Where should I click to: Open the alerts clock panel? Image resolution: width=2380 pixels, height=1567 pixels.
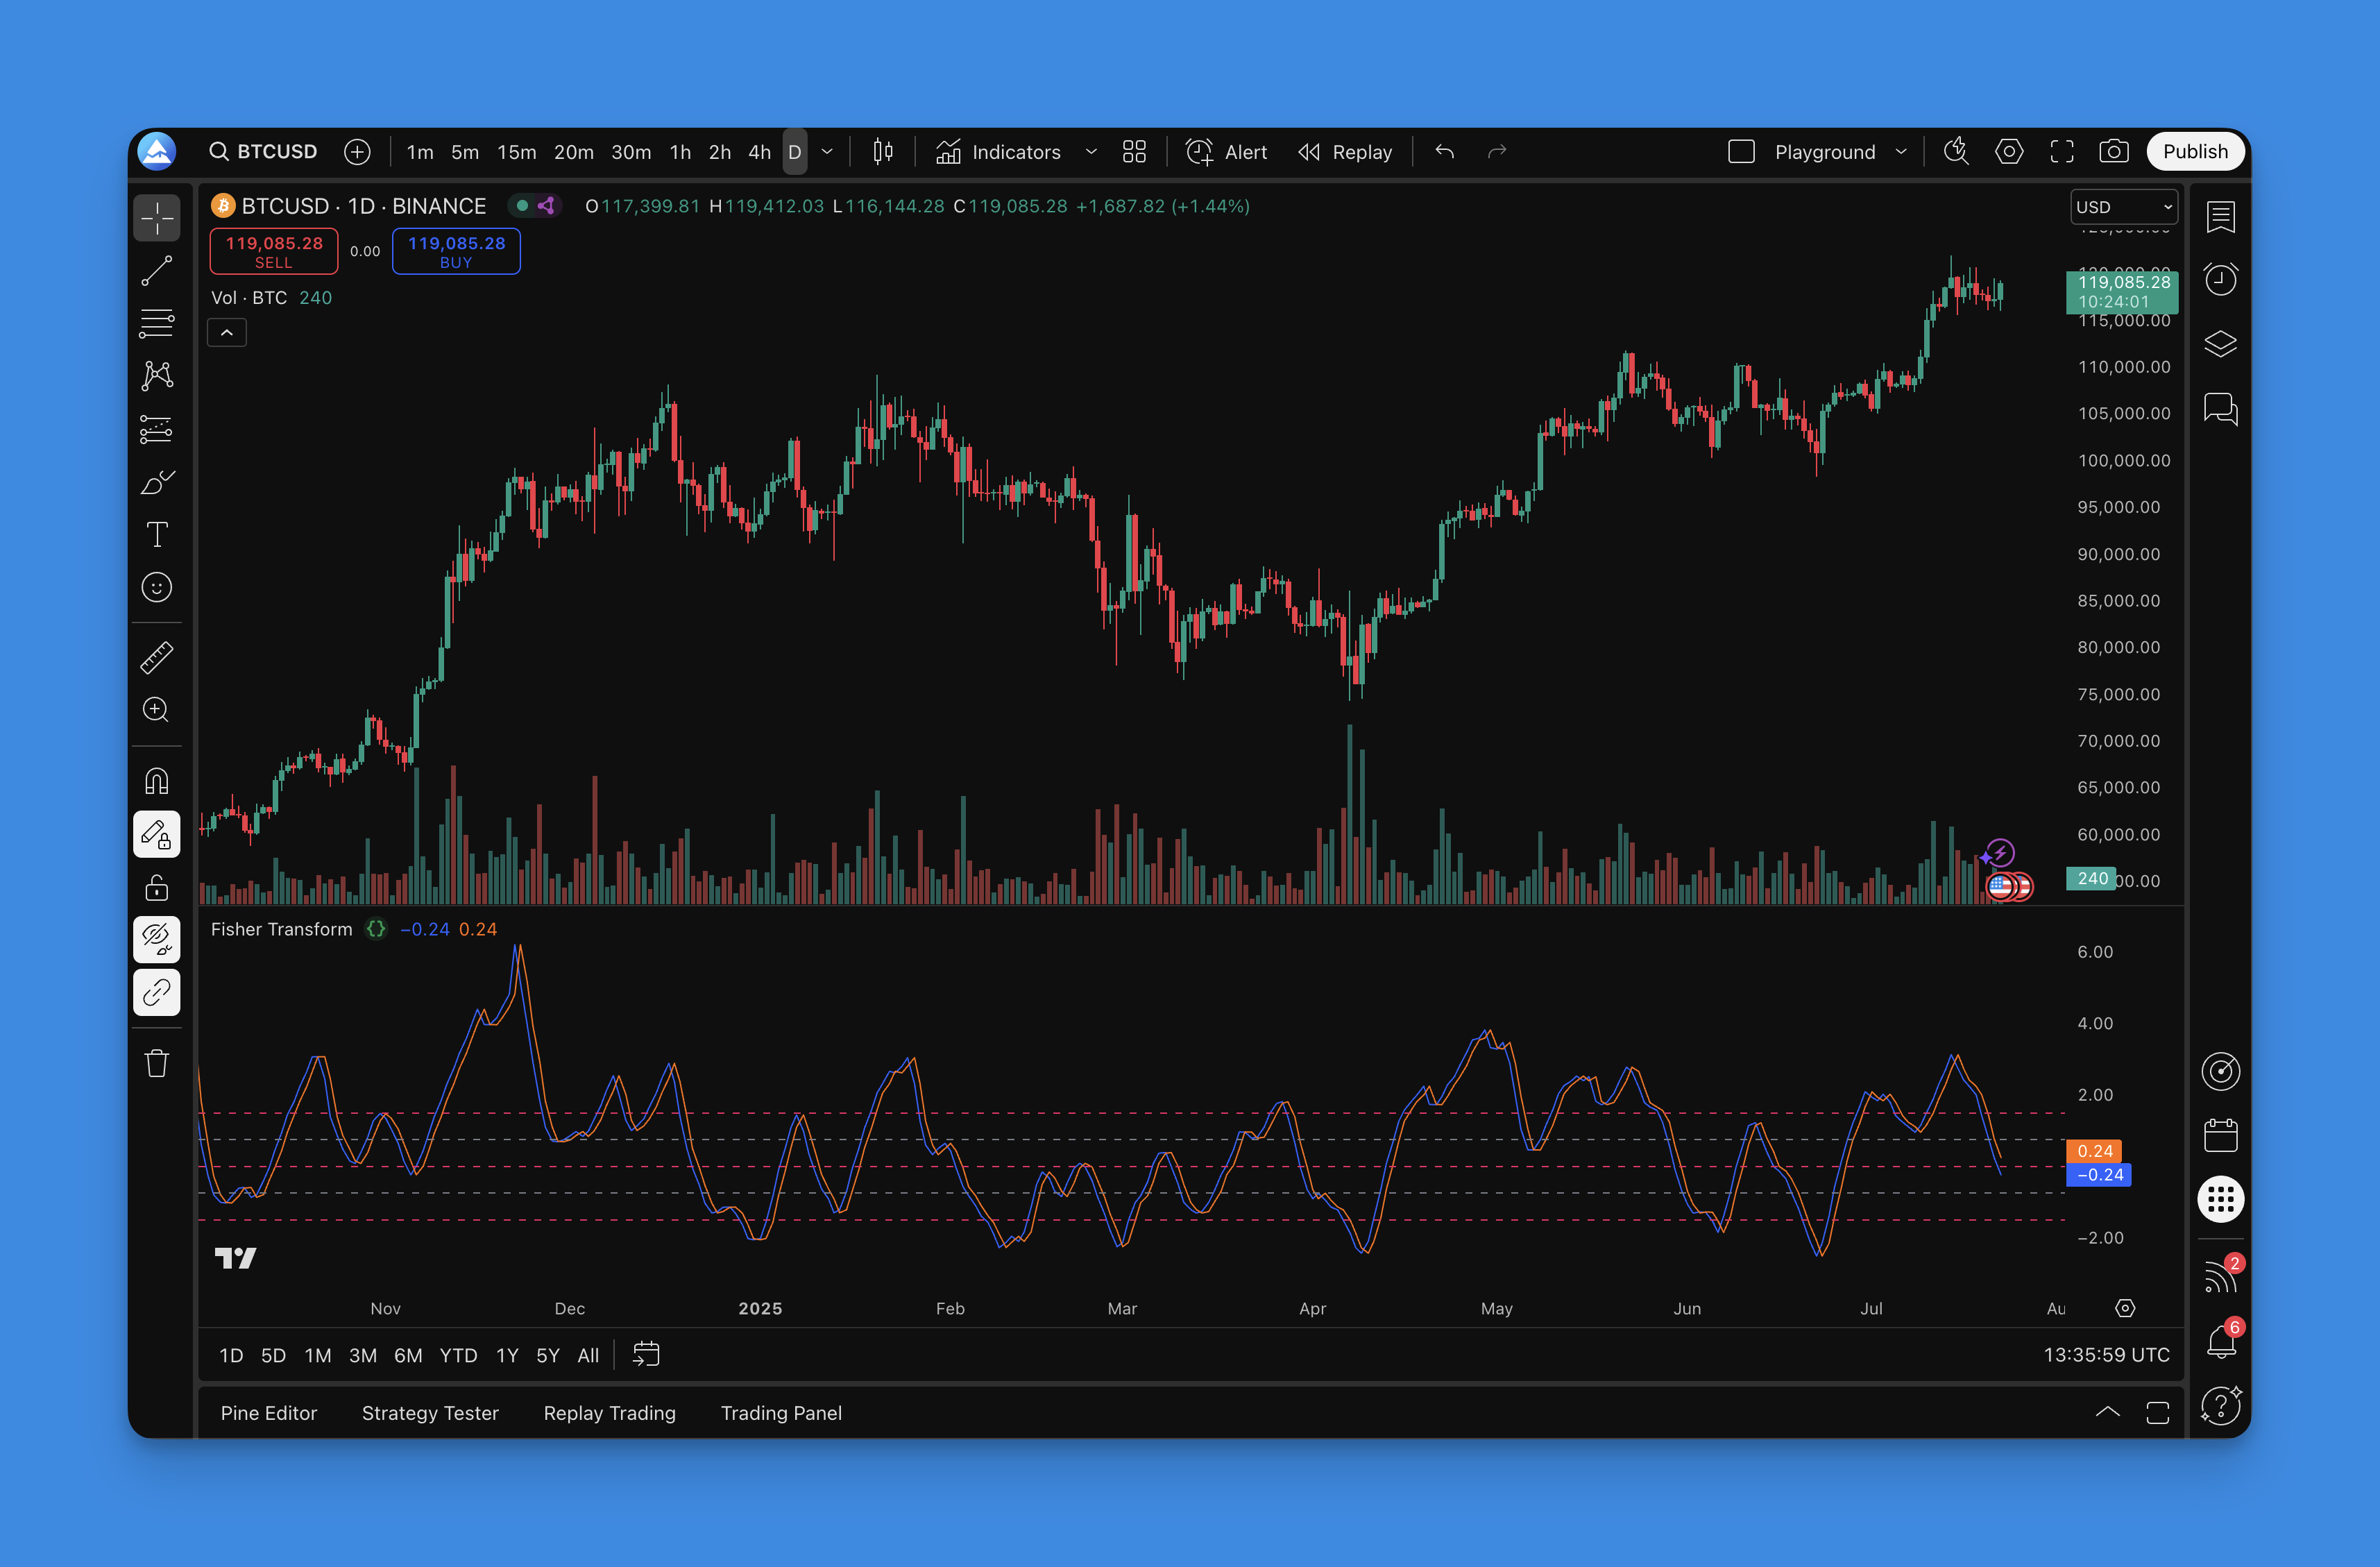coord(2221,280)
